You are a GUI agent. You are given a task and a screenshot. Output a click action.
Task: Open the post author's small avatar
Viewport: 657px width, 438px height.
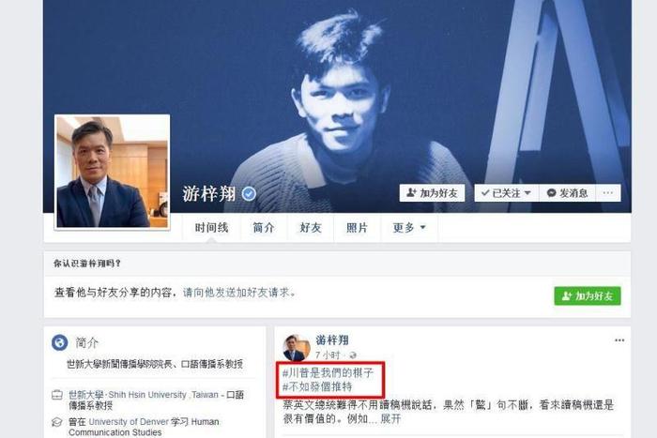coord(297,348)
